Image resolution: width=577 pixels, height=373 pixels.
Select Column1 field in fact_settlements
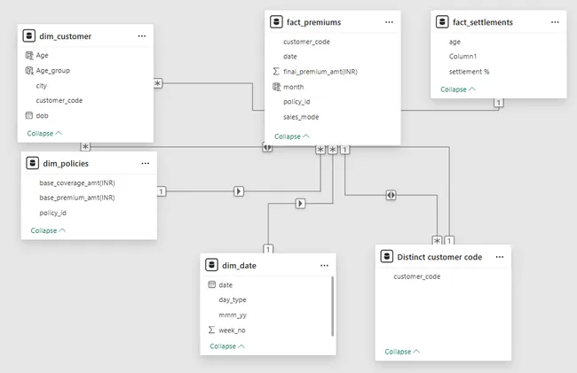(x=462, y=56)
